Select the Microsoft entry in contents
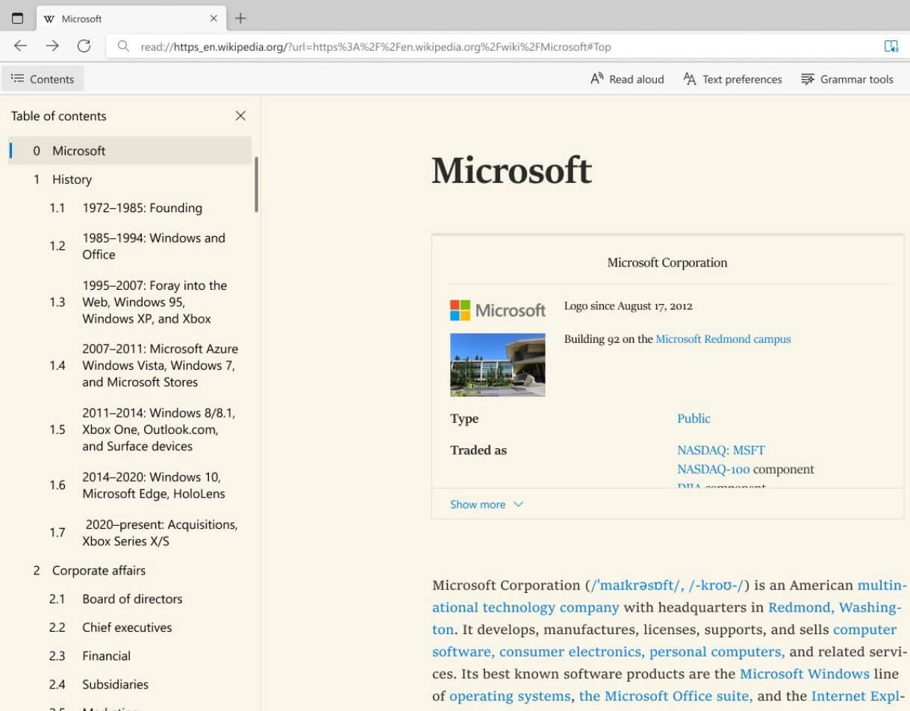910x711 pixels. pyautogui.click(x=130, y=151)
